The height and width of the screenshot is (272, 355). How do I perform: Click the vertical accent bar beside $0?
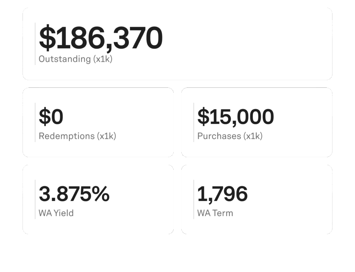point(35,122)
